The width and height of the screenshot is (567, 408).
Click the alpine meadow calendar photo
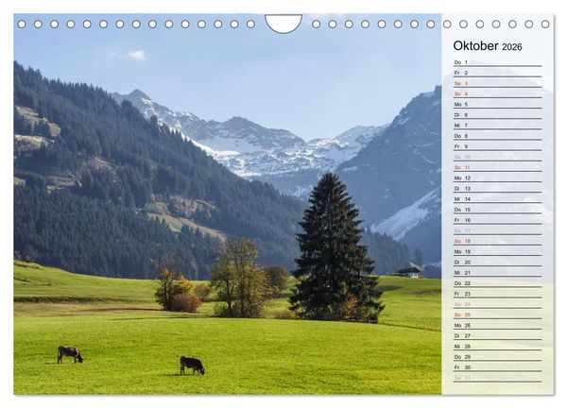pyautogui.click(x=228, y=204)
